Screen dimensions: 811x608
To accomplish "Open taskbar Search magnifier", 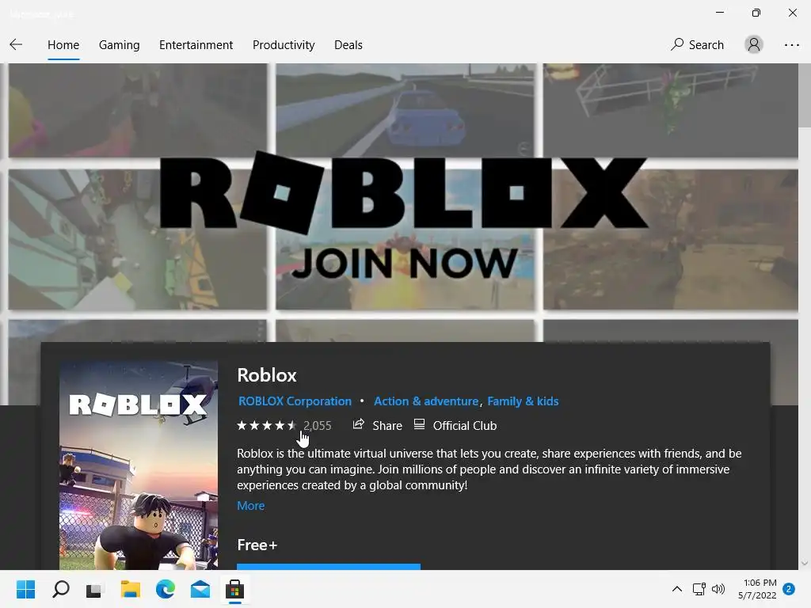I will click(x=60, y=589).
